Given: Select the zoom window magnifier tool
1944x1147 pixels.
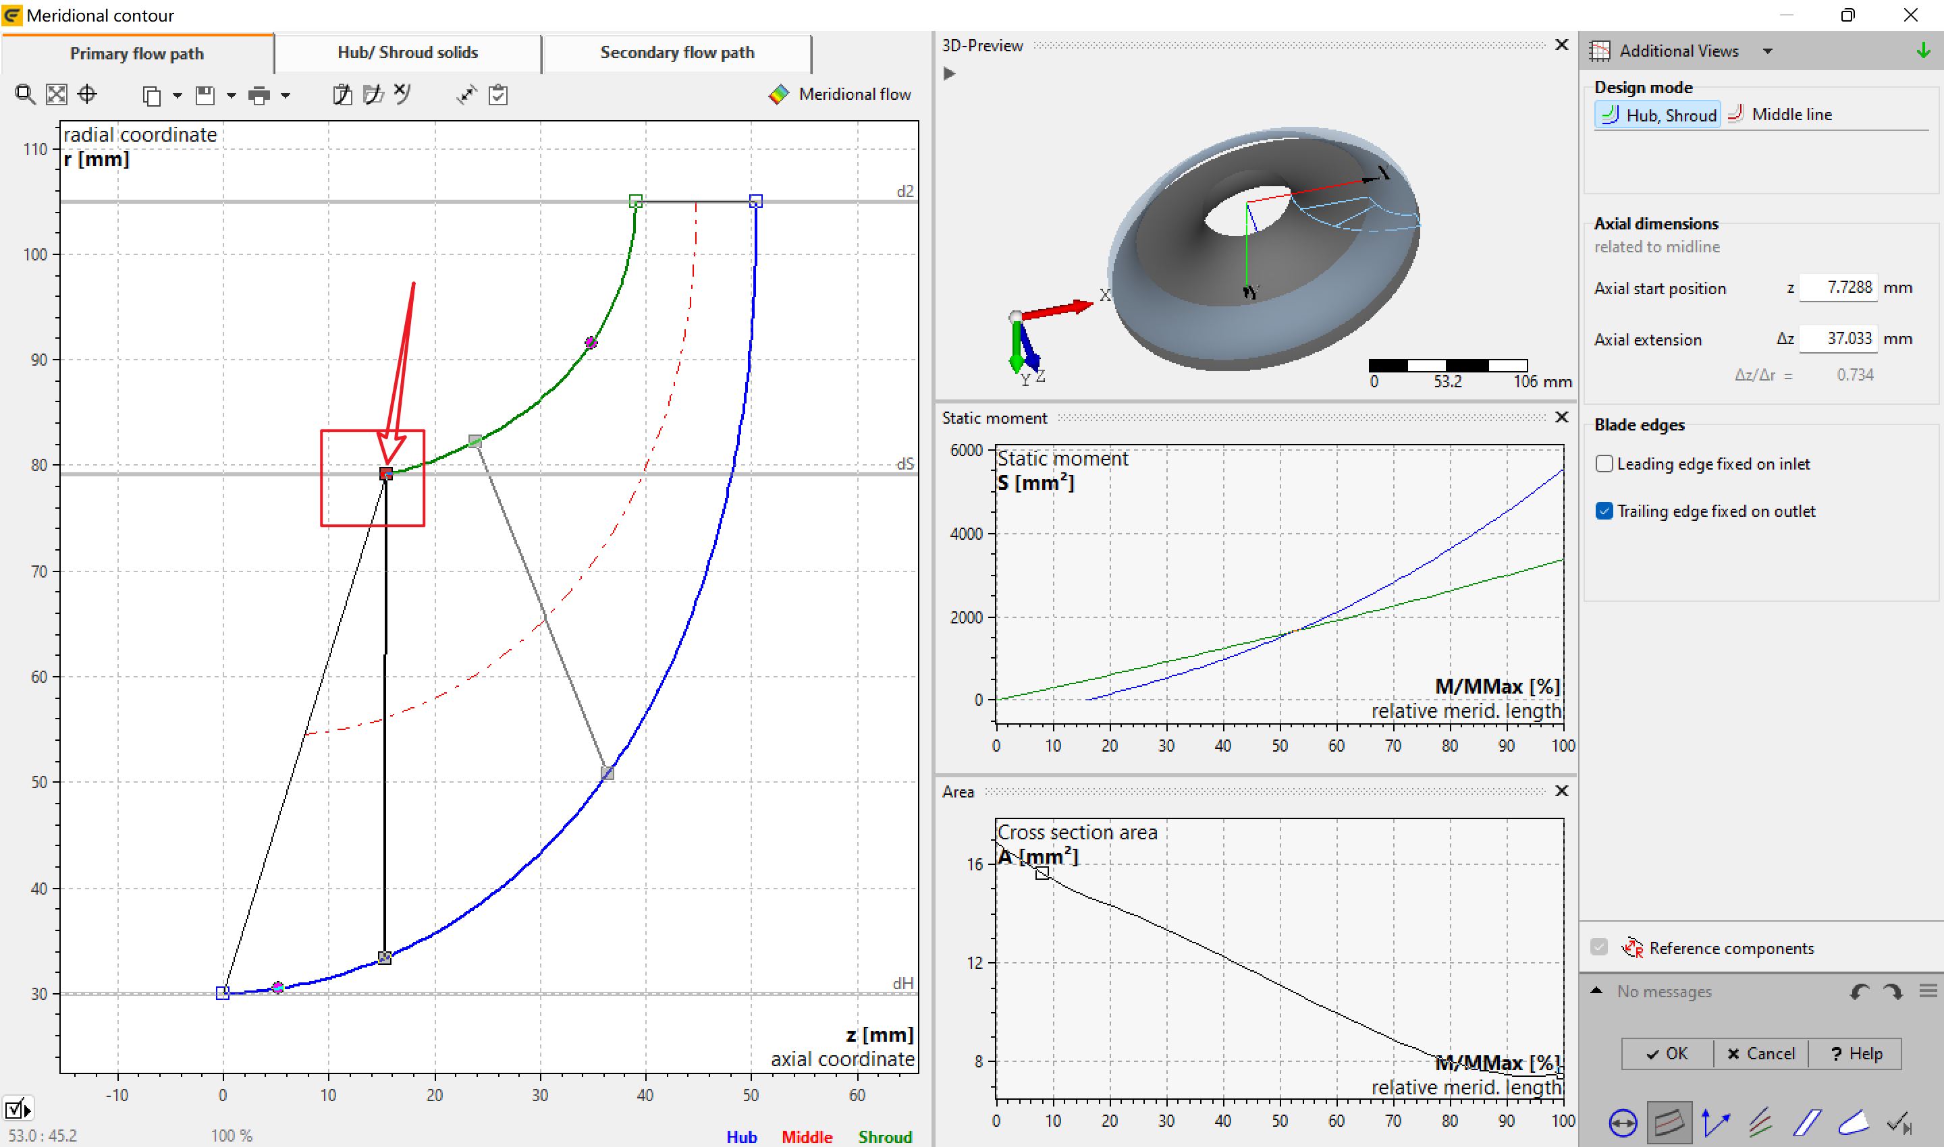Looking at the screenshot, I should [x=25, y=94].
